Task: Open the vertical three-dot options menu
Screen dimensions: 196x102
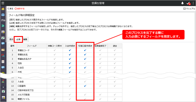Action: pyautogui.click(x=193, y=3)
